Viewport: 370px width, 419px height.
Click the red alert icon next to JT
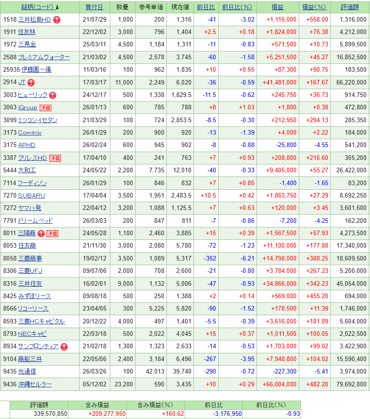click(x=31, y=83)
